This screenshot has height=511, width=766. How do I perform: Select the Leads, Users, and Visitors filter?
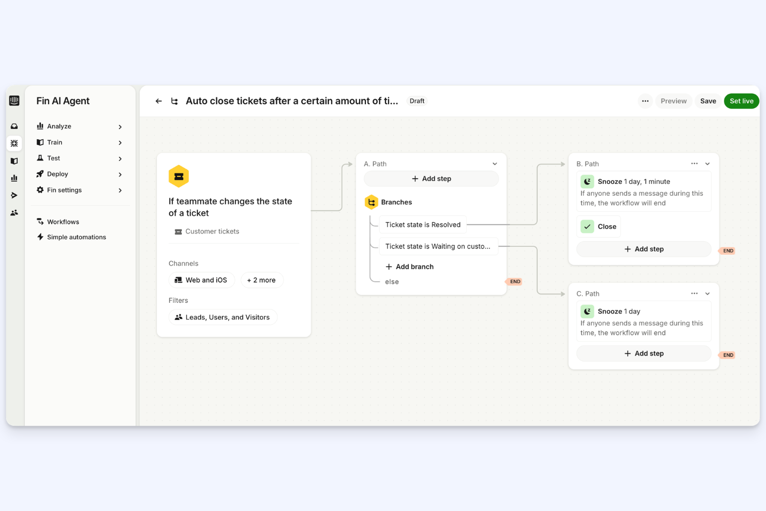tap(223, 317)
